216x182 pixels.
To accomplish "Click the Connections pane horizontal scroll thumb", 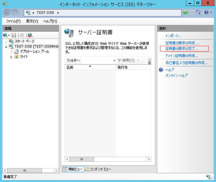I will 25,170.
